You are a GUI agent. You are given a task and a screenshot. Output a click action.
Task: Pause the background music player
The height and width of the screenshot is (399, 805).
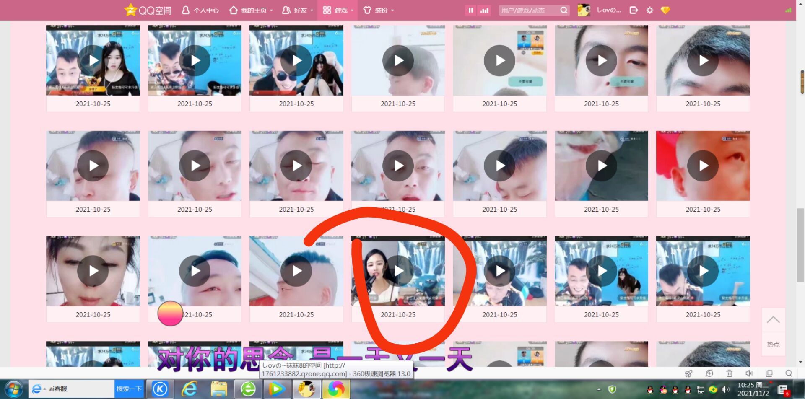tap(471, 10)
